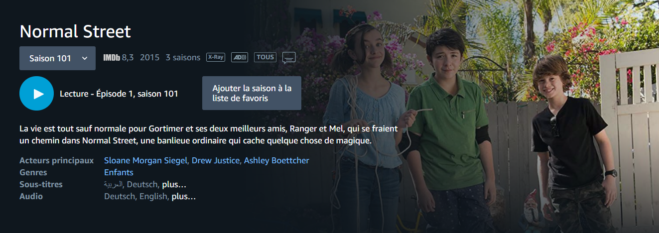The image size is (659, 233).
Task: Expand more audio languages via plus…
Action: click(183, 197)
